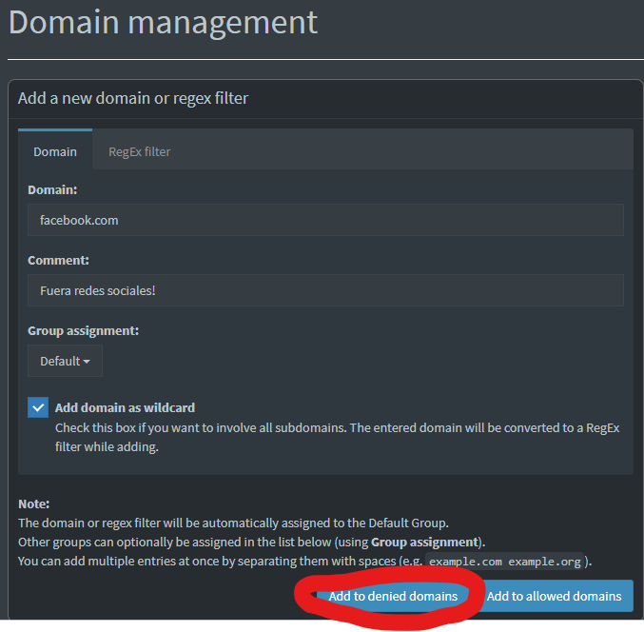Click the 'Comment:' field label
The height and width of the screenshot is (632, 644).
point(58,260)
